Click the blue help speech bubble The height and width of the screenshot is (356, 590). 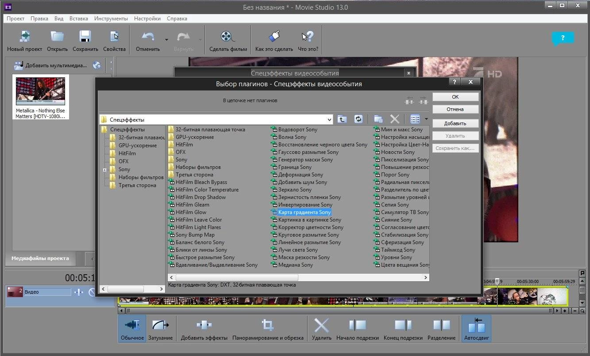563,38
